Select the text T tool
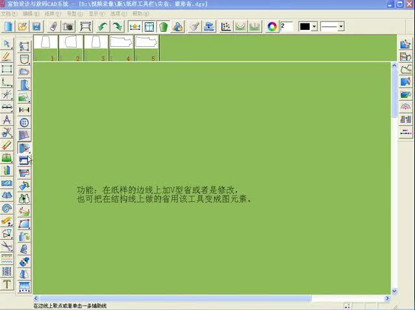 click(x=6, y=284)
